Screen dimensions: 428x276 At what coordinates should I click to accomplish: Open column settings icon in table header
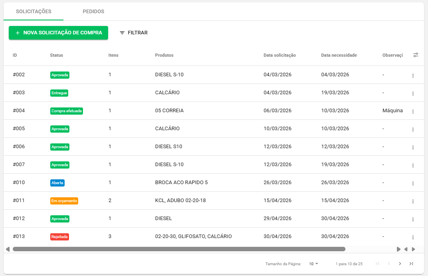coord(416,55)
